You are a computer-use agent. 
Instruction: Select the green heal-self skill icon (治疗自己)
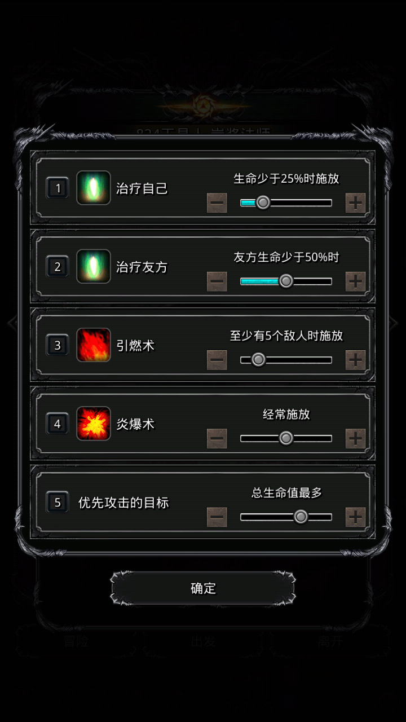pyautogui.click(x=94, y=188)
